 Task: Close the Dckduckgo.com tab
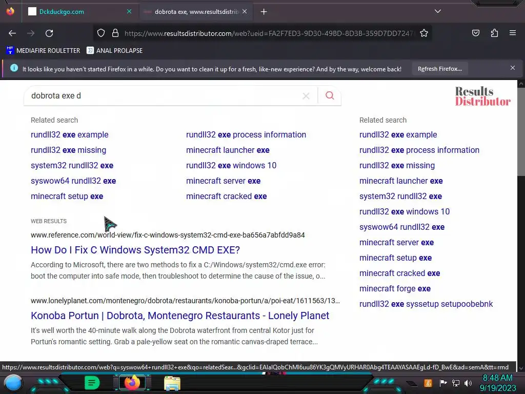tap(129, 11)
